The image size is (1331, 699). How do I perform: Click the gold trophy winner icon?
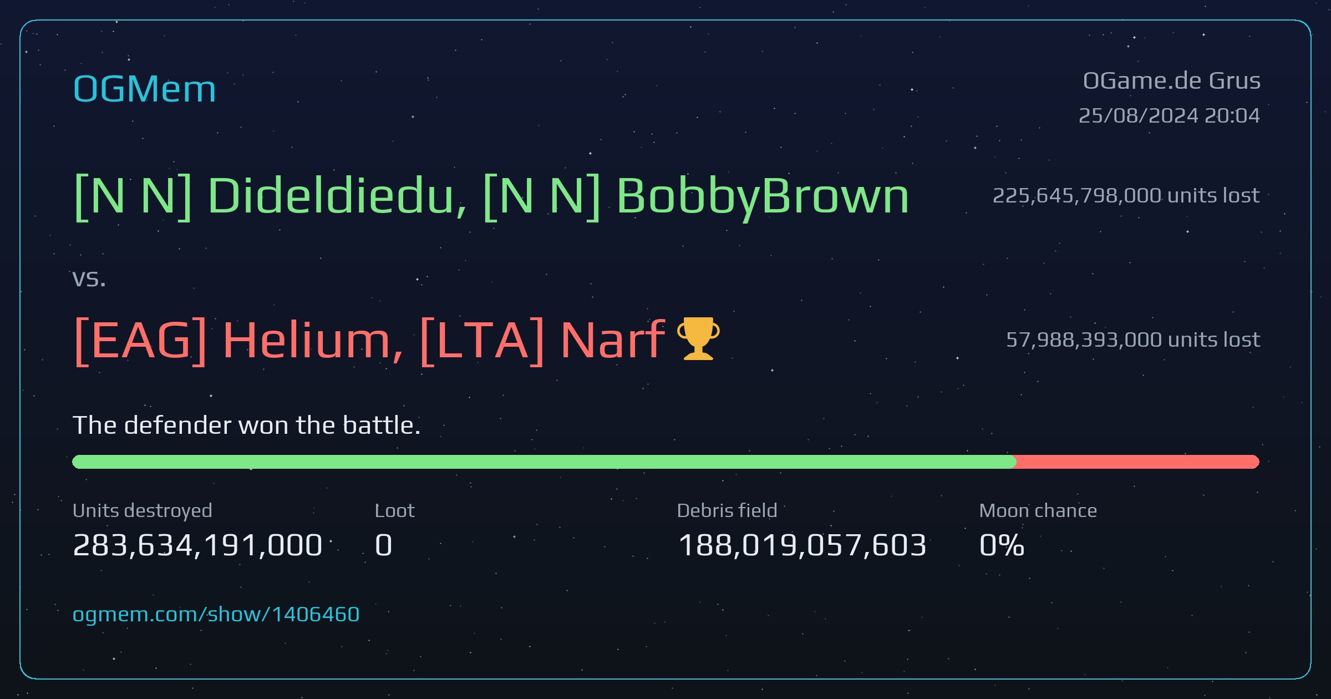698,338
